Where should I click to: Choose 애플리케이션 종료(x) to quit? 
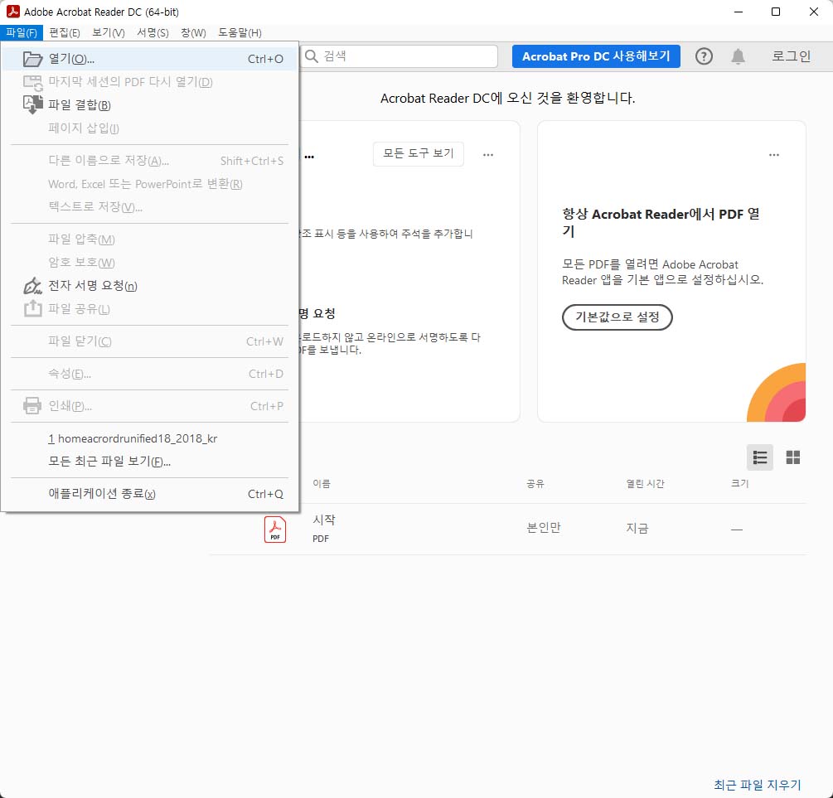(149, 494)
